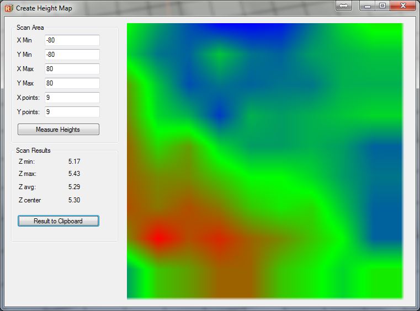Copy results with Result to Clipboard
This screenshot has width=420, height=311.
coord(58,221)
